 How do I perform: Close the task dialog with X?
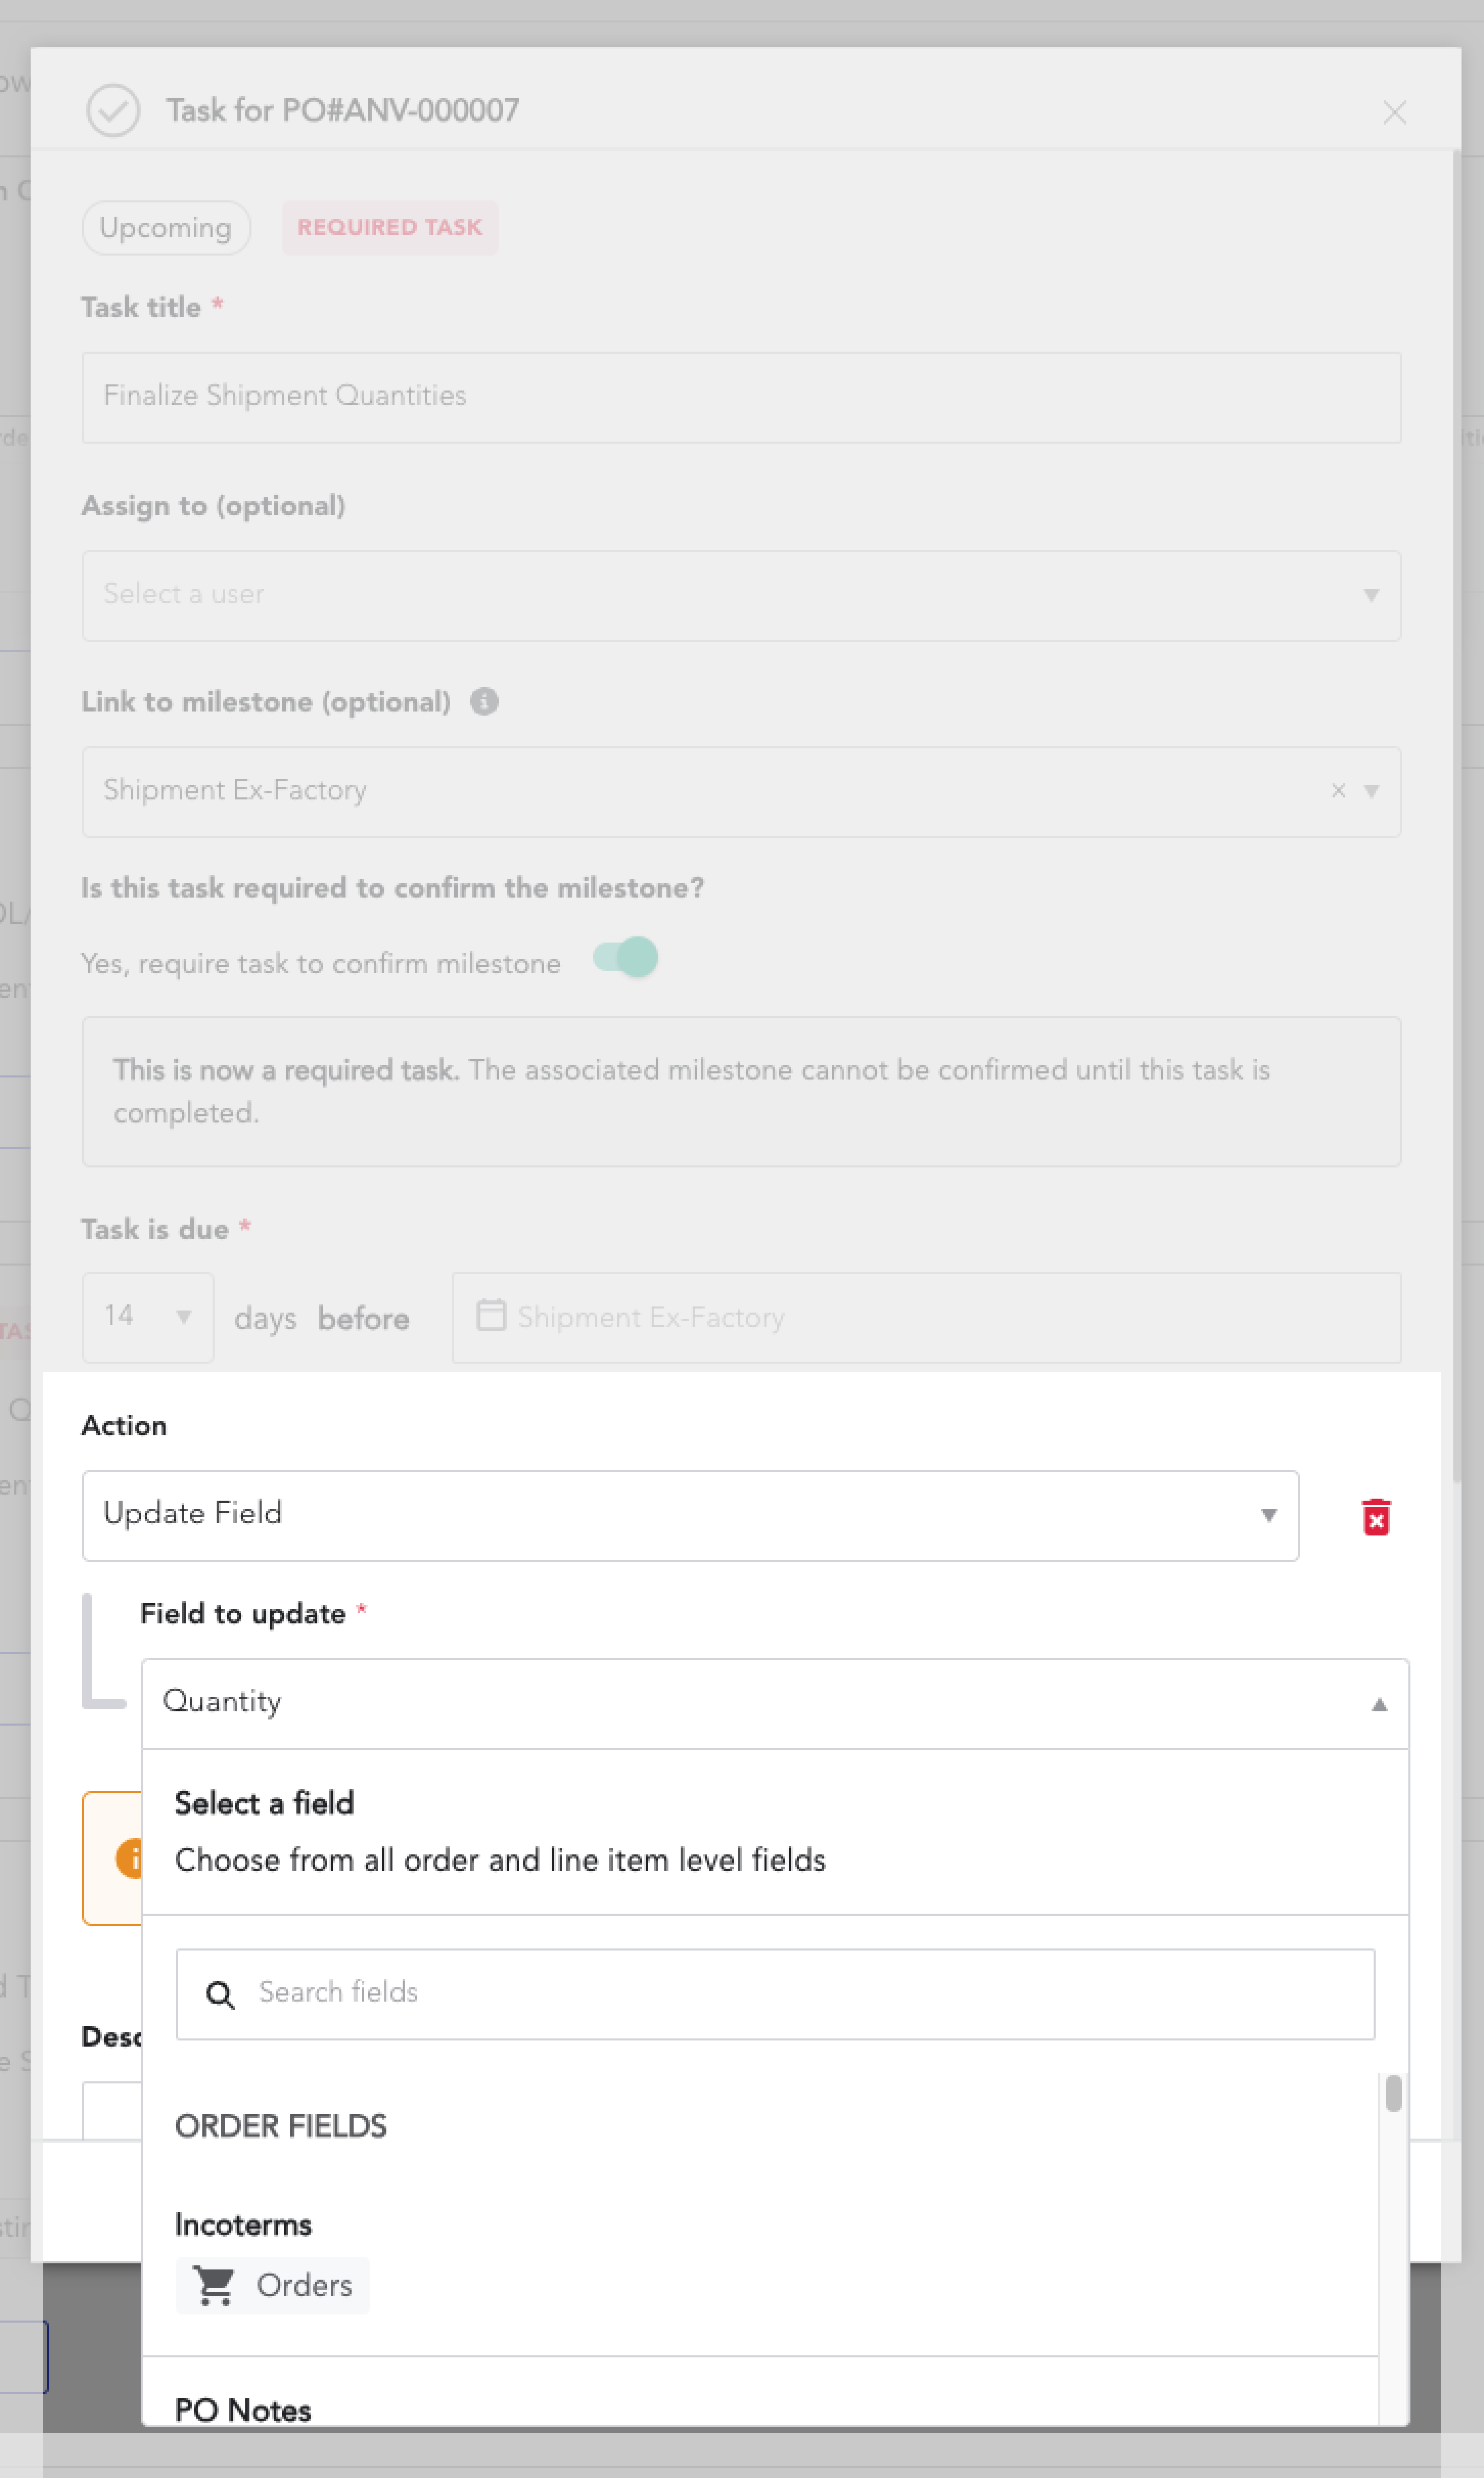pyautogui.click(x=1394, y=112)
